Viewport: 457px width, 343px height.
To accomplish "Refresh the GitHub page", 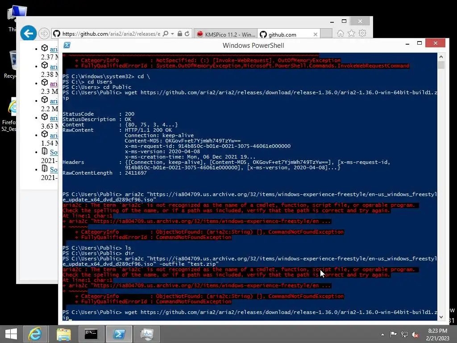I will (187, 34).
